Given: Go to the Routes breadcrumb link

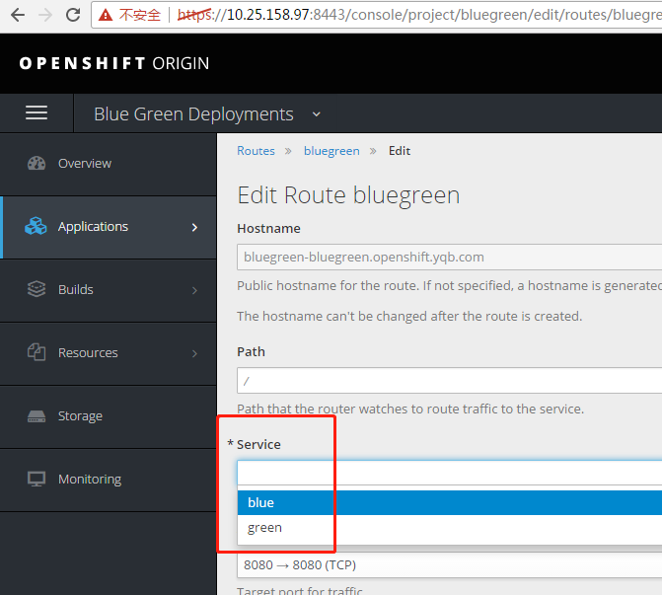Looking at the screenshot, I should click(256, 151).
